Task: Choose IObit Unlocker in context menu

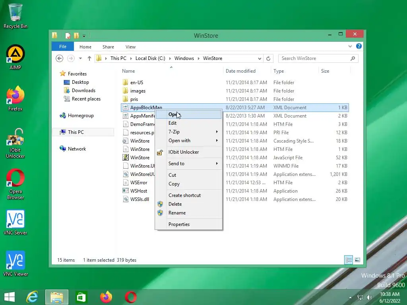Action: pos(189,152)
